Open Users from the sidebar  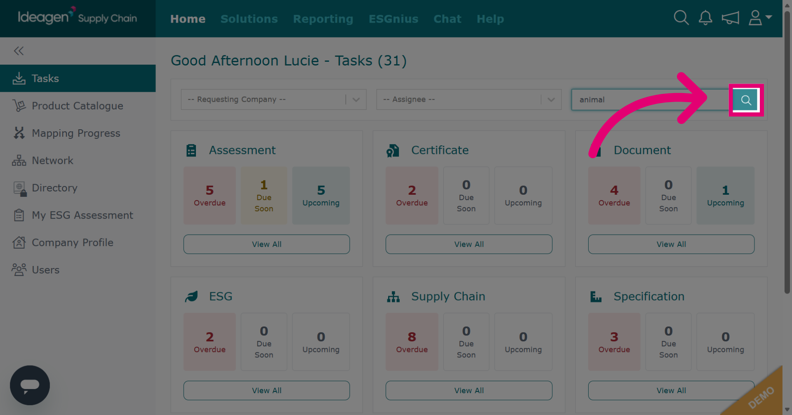click(x=78, y=270)
